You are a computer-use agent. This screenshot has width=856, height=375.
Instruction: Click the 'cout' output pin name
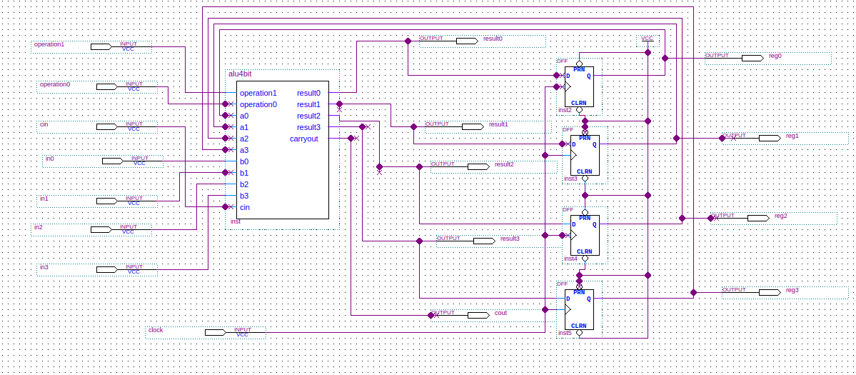tap(500, 313)
